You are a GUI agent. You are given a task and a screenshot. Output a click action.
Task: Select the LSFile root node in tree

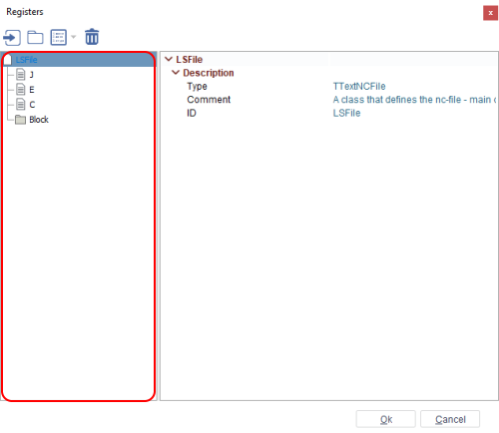coord(27,60)
